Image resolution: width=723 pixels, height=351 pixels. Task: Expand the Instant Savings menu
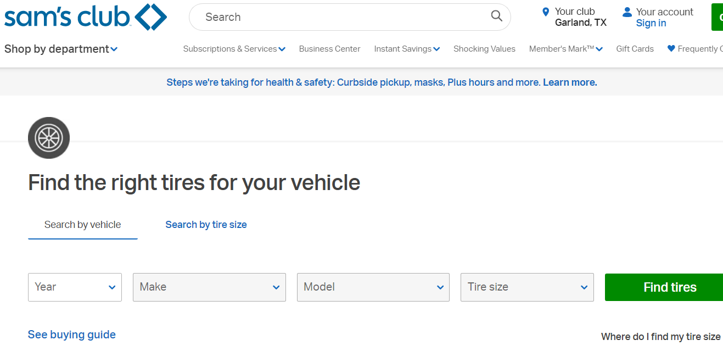pyautogui.click(x=407, y=49)
